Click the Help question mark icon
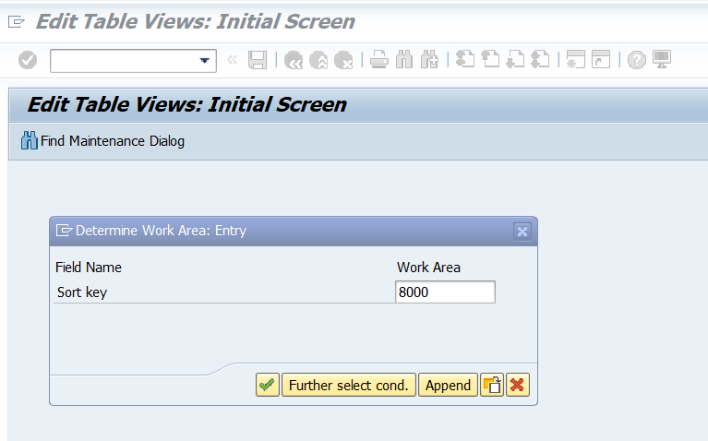The image size is (708, 441). tap(637, 60)
